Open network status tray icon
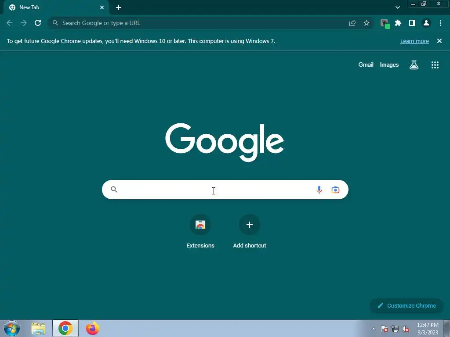 tap(395, 329)
